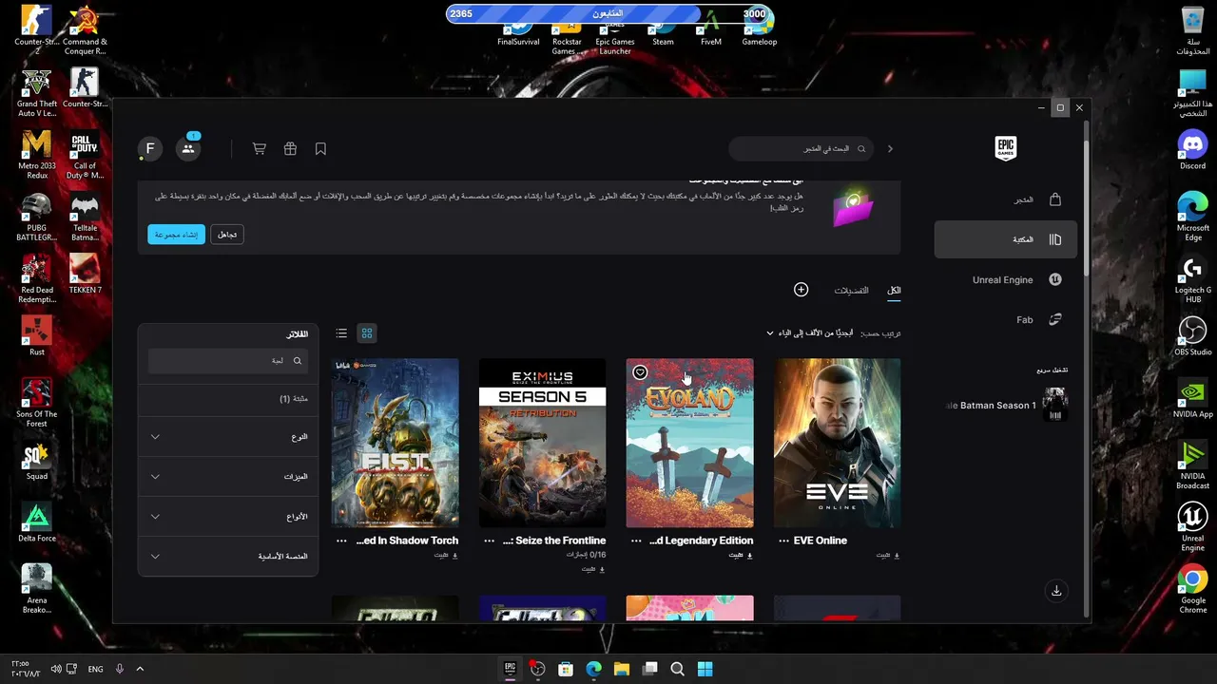Open the wishlist bookmark icon
Screen dimensions: 1217x684
tap(320, 148)
